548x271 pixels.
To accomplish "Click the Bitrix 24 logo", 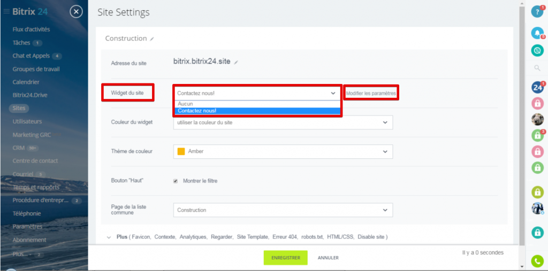I will point(30,12).
